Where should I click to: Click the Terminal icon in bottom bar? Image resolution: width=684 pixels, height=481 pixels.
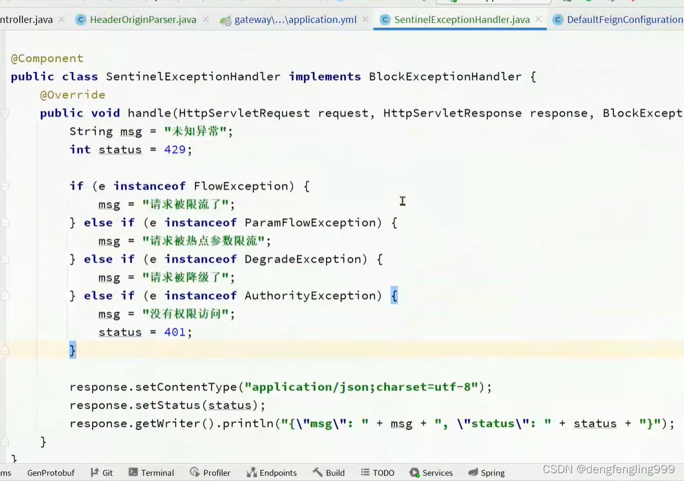(x=133, y=472)
